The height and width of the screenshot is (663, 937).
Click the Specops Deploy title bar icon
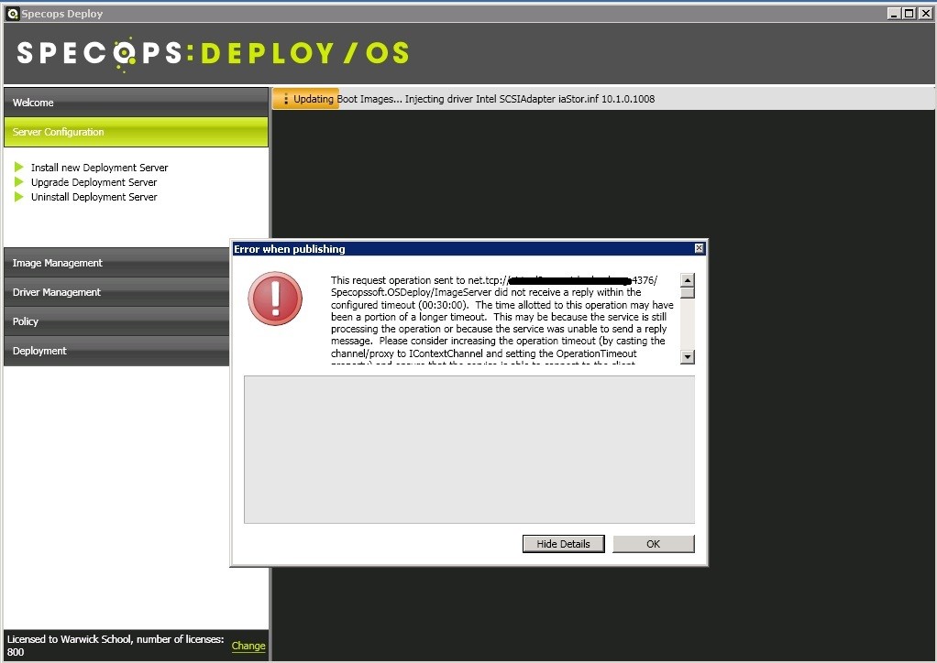(x=12, y=14)
